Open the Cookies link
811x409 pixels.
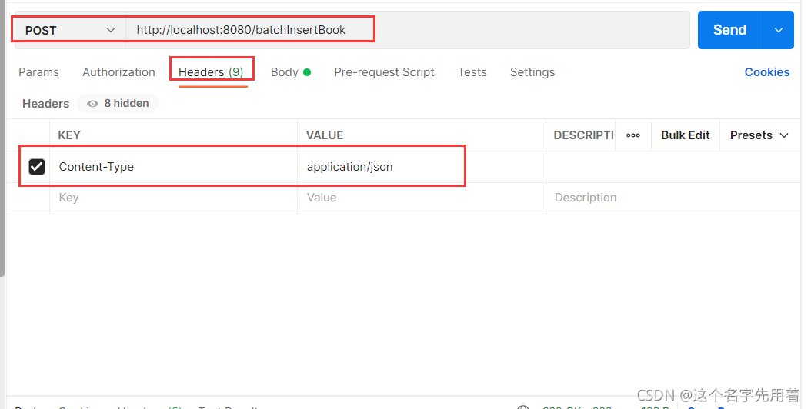tap(767, 71)
